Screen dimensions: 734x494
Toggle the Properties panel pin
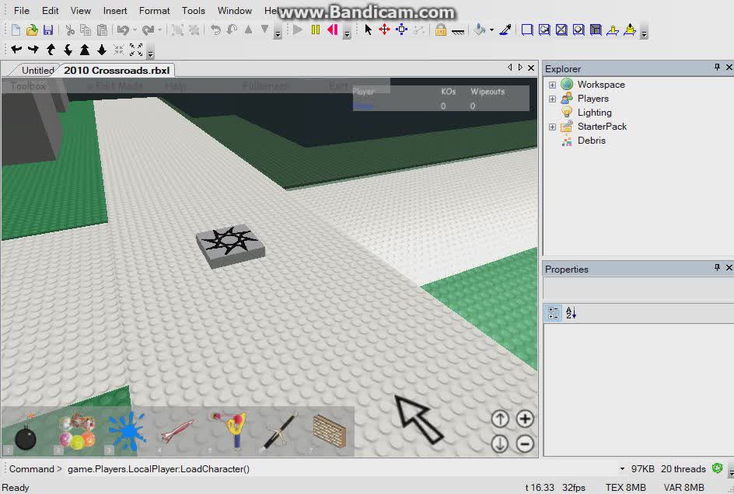point(717,267)
